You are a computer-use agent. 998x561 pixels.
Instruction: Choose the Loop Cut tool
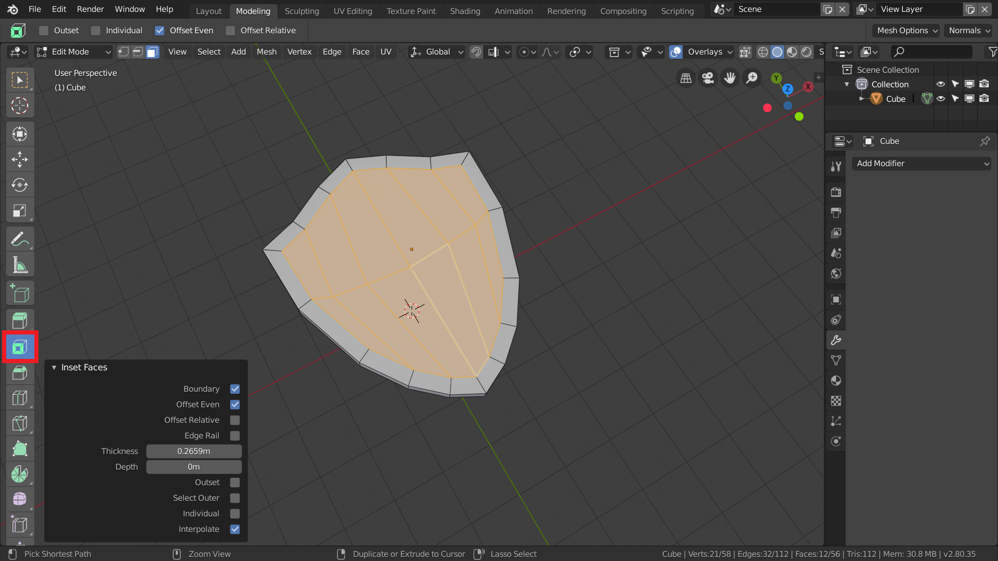[20, 398]
